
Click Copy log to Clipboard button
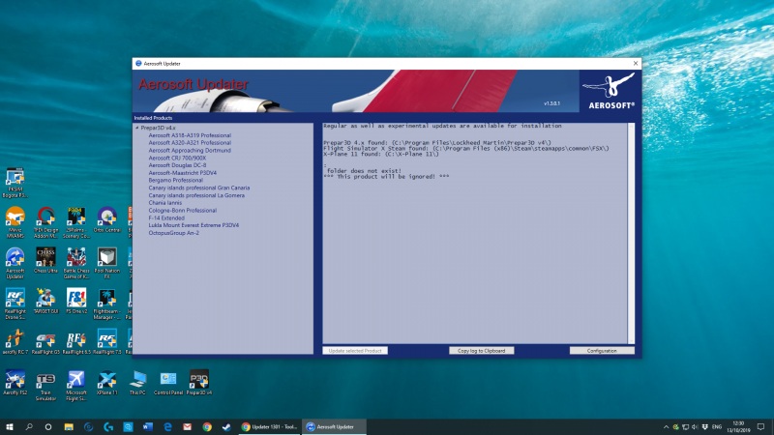point(481,351)
